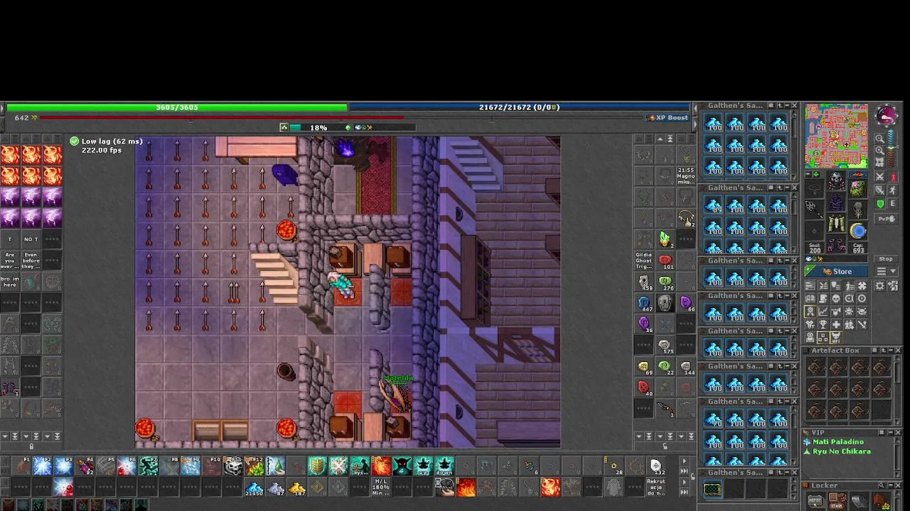The width and height of the screenshot is (910, 511).
Task: Click the helmet equipment slot
Action: pyautogui.click(x=837, y=180)
